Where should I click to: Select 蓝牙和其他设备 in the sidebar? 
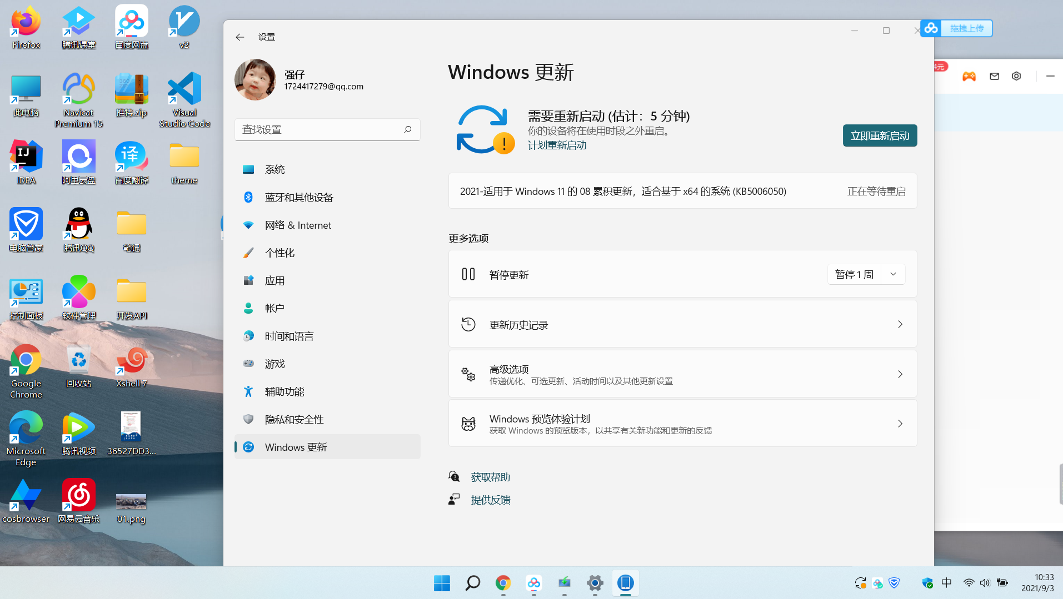tap(299, 197)
